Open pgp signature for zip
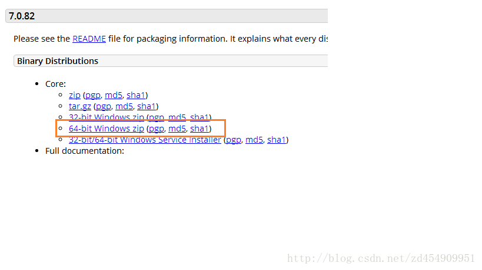482x270 pixels. click(x=93, y=95)
